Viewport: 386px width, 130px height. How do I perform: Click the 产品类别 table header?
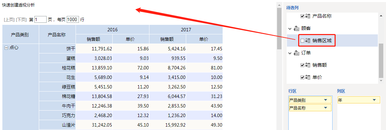coord(20,34)
